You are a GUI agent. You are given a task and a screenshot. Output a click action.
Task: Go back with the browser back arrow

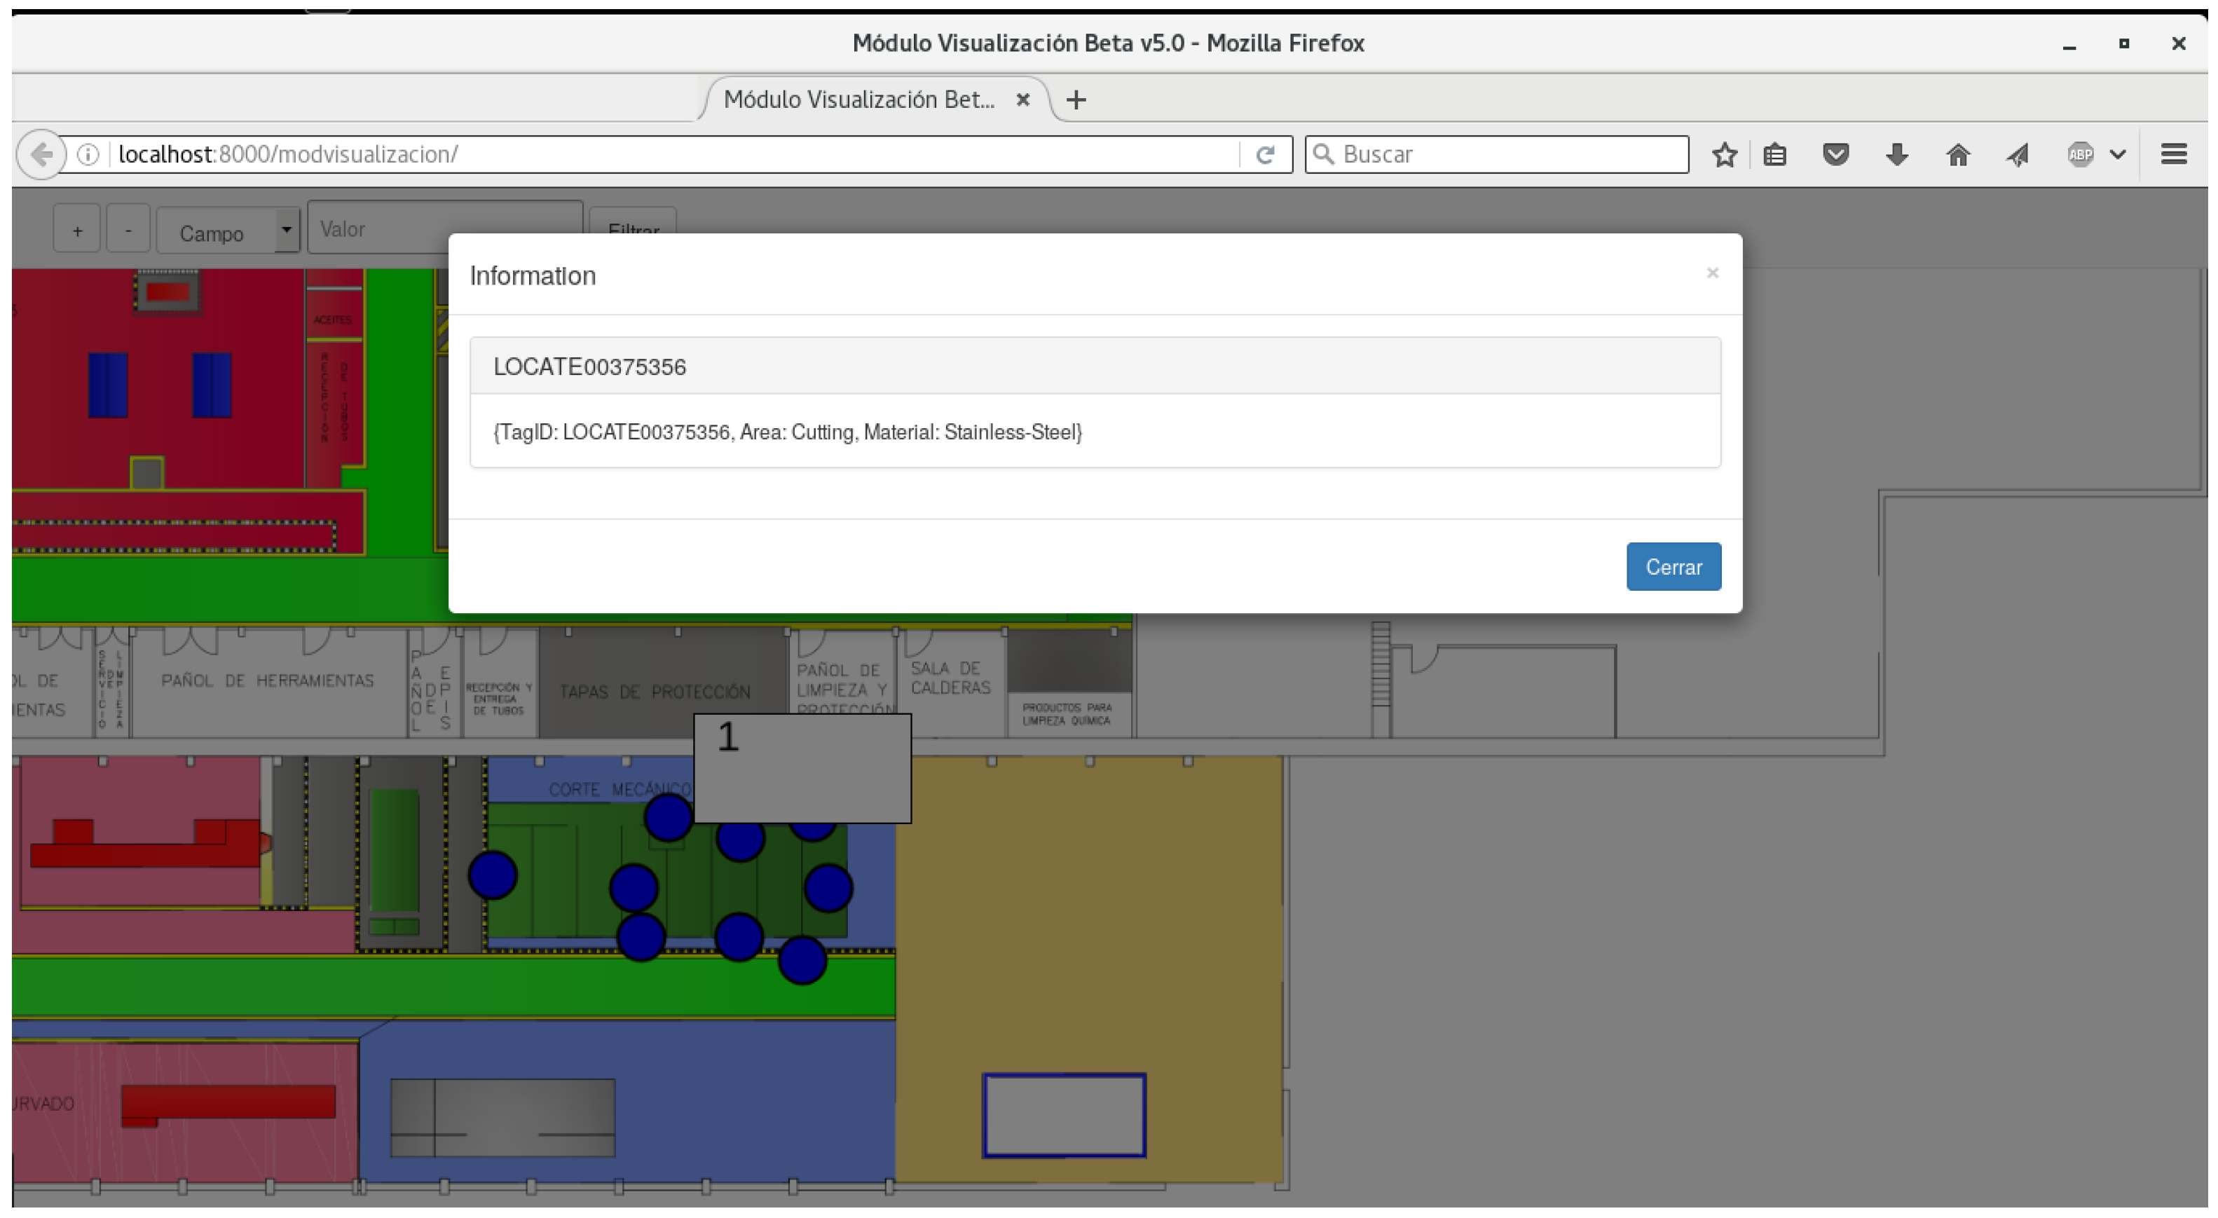(41, 155)
